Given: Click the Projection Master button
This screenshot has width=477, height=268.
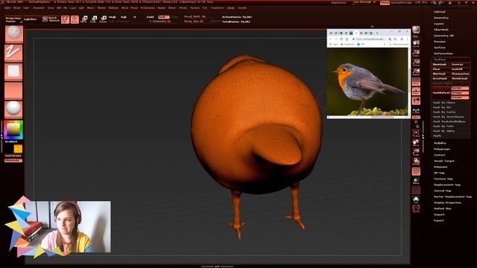Looking at the screenshot, I should (13, 19).
